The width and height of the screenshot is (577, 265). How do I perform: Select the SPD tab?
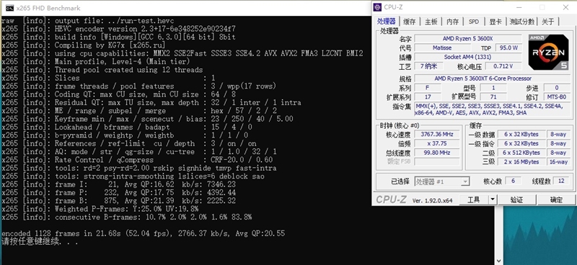[x=474, y=22]
